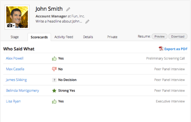Click the PDF icon next to Export
Image resolution: width=191 pixels, height=122 pixels.
coord(161,49)
